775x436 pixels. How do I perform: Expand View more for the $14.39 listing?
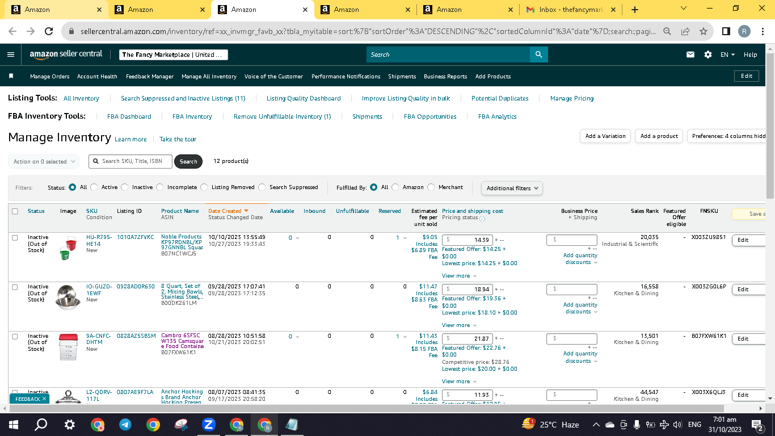[459, 276]
